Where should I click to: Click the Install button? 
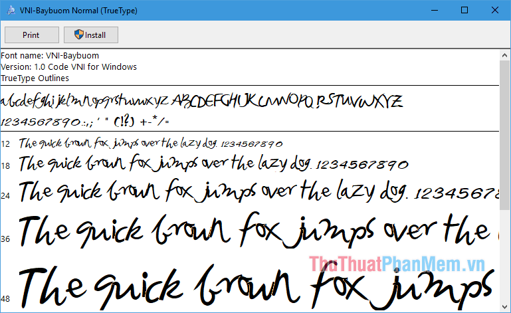click(91, 35)
